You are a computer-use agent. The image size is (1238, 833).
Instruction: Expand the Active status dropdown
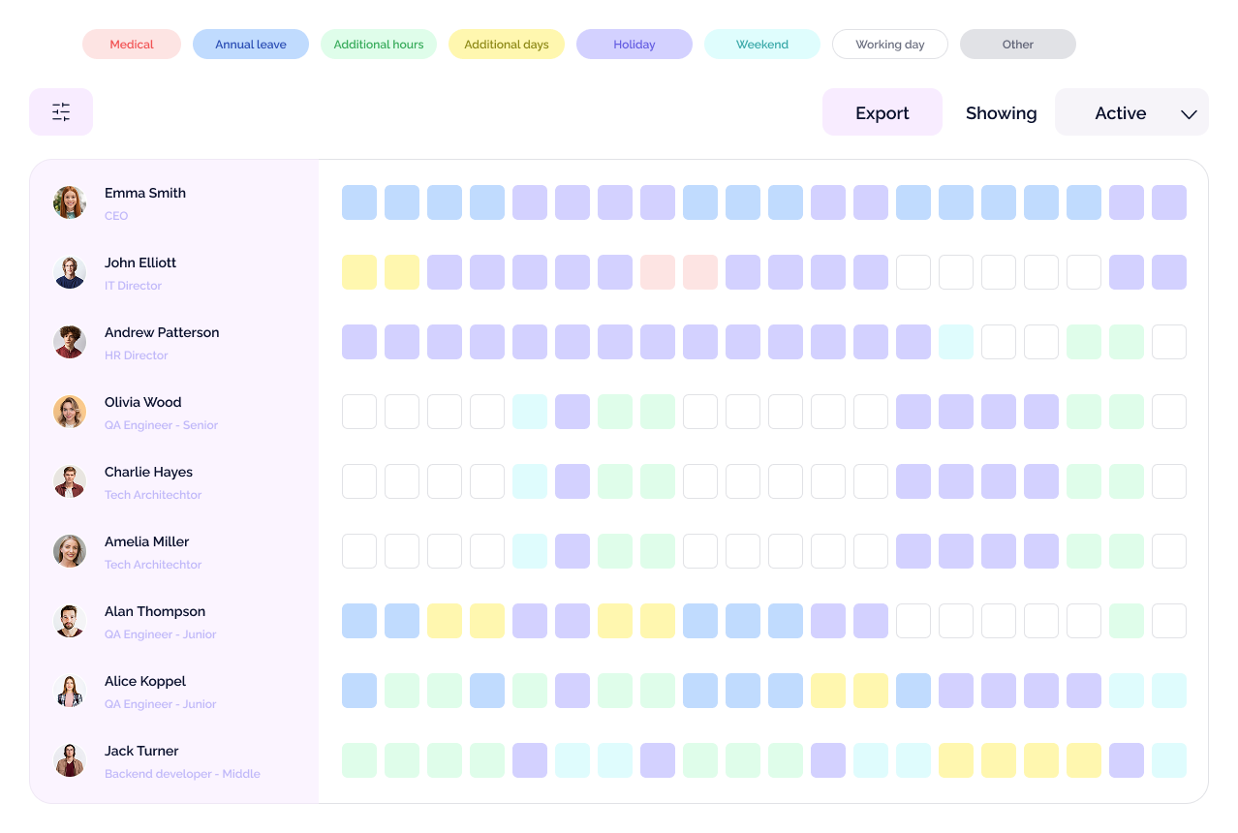(1121, 113)
